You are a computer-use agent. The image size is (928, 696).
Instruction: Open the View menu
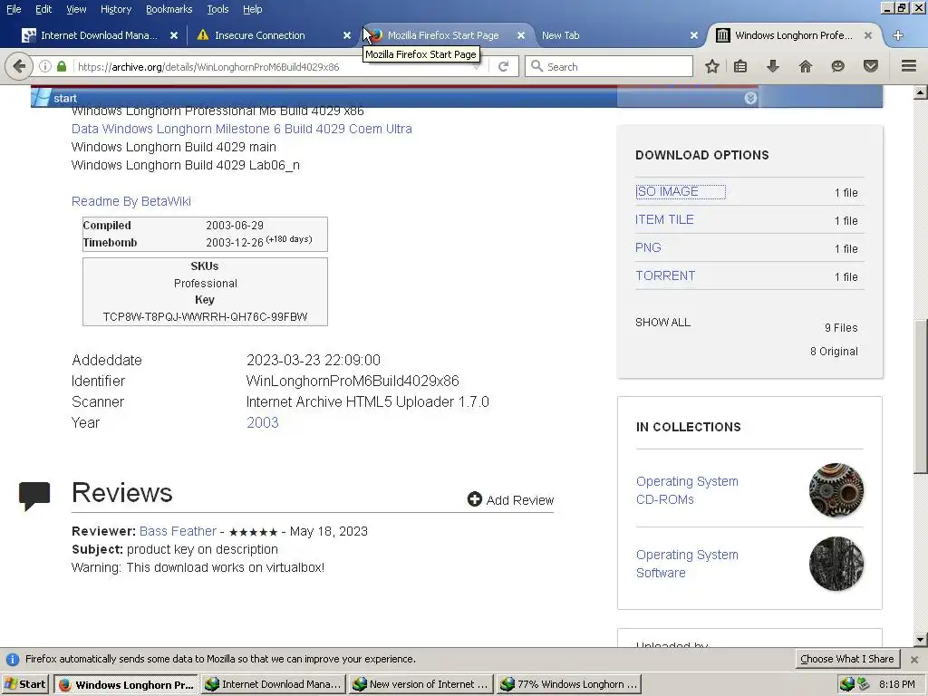[x=76, y=9]
